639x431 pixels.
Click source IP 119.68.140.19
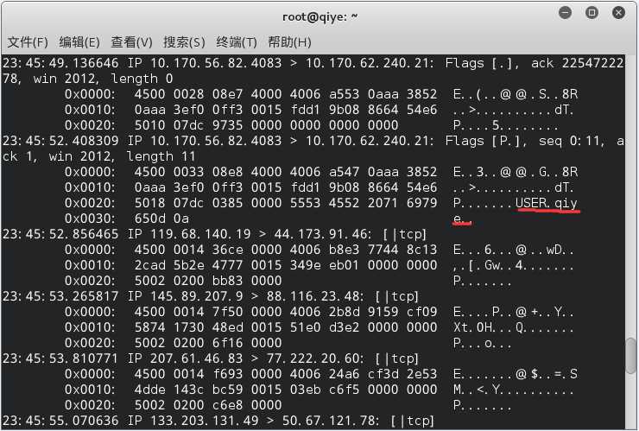tap(200, 234)
